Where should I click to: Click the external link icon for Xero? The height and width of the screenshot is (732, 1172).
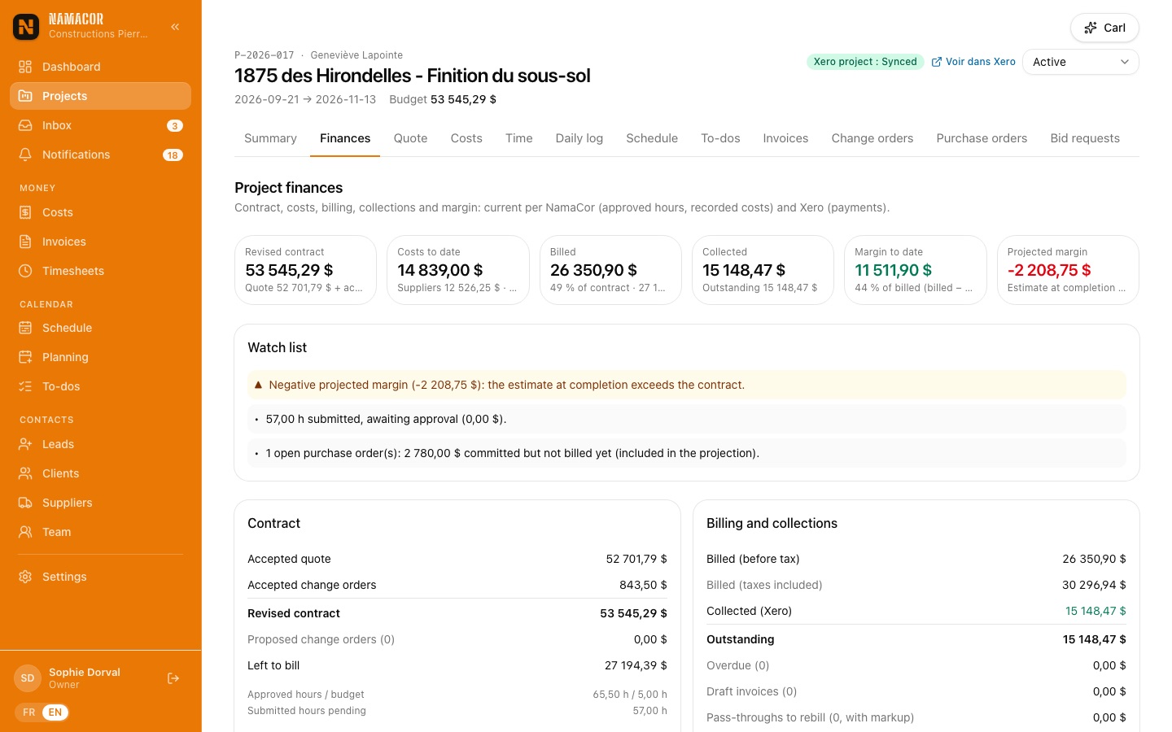point(937,62)
